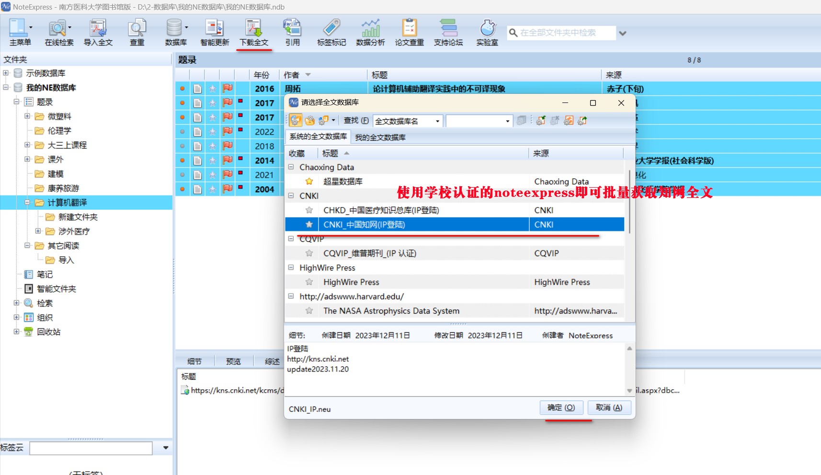Collapse the Chaoxing Data group
The width and height of the screenshot is (821, 475).
click(x=291, y=167)
